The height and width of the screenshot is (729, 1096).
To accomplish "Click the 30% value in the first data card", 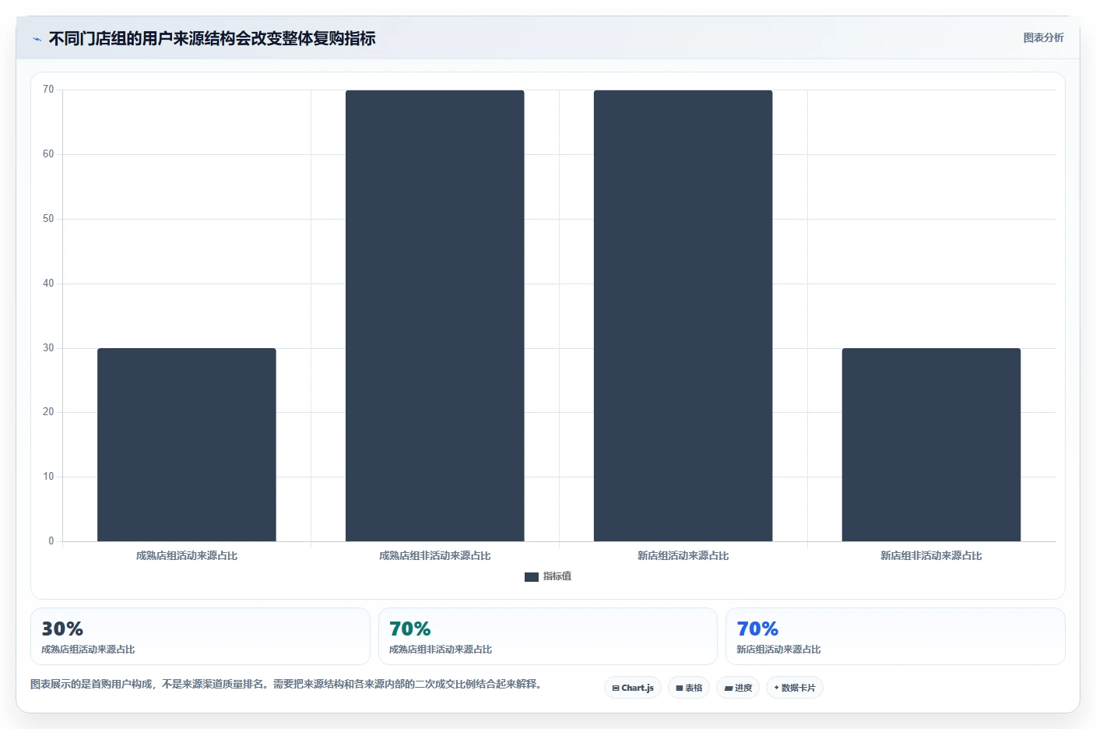I will (x=62, y=629).
